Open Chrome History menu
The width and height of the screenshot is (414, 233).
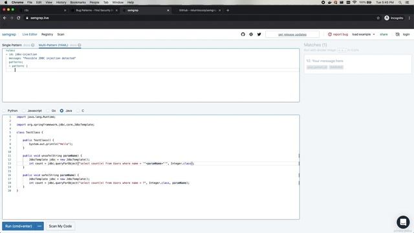click(61, 3)
